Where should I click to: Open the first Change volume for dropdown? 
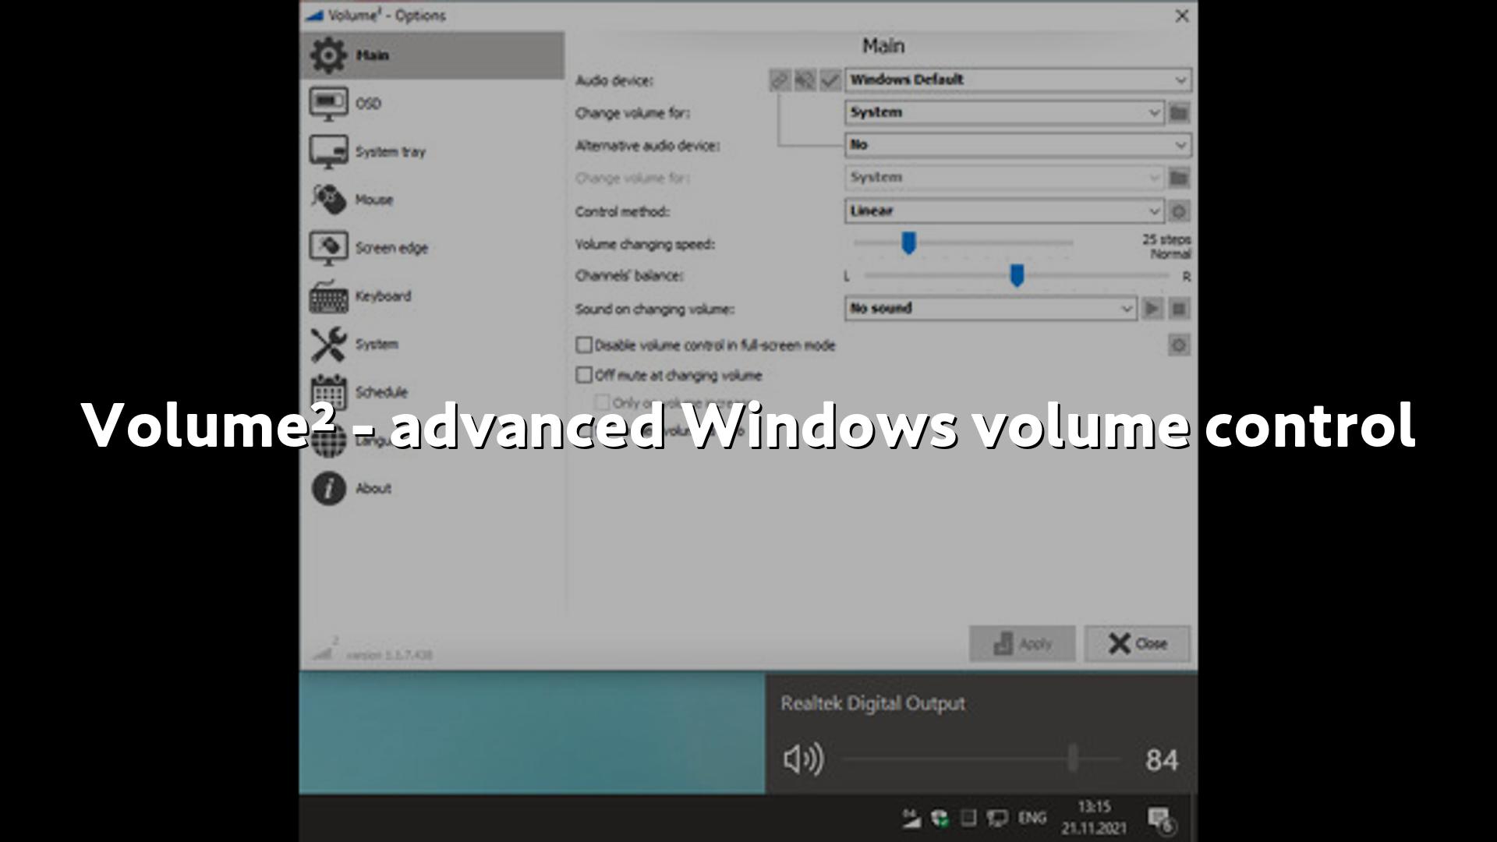(x=1005, y=112)
